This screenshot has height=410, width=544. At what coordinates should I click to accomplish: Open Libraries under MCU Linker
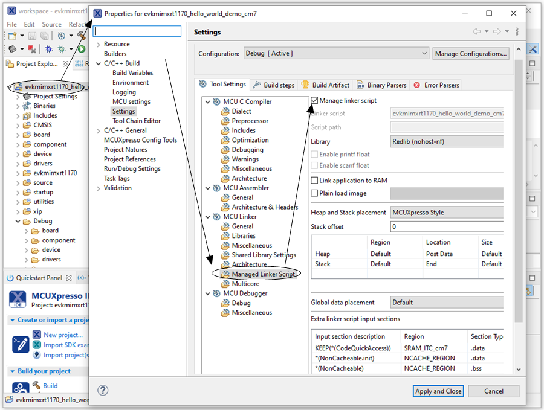pyautogui.click(x=243, y=235)
